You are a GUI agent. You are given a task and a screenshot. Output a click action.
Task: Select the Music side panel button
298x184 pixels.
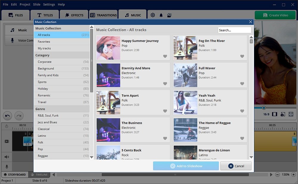[19, 30]
